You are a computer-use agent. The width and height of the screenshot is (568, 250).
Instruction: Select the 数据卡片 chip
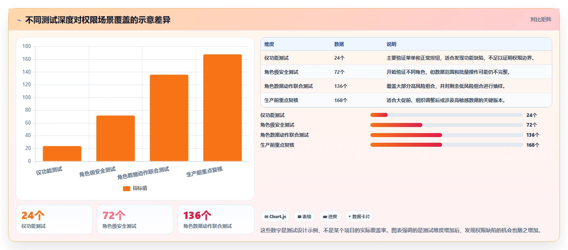tap(359, 217)
